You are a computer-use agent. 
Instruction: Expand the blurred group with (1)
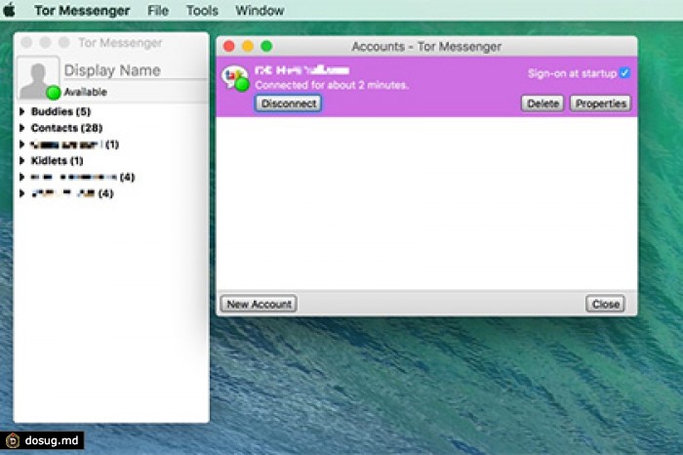pos(22,145)
